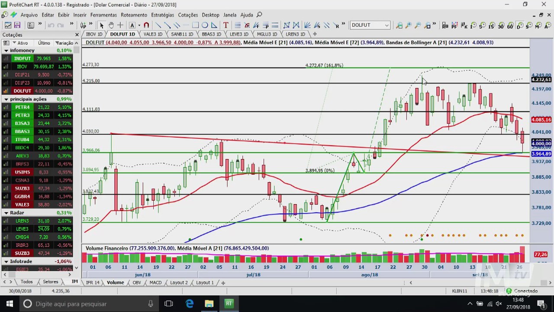
Task: Switch to the MGLU3 1D chart tab
Action: 267,34
